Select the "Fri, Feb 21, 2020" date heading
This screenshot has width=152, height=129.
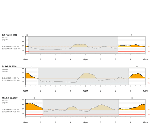[x=9, y=66]
